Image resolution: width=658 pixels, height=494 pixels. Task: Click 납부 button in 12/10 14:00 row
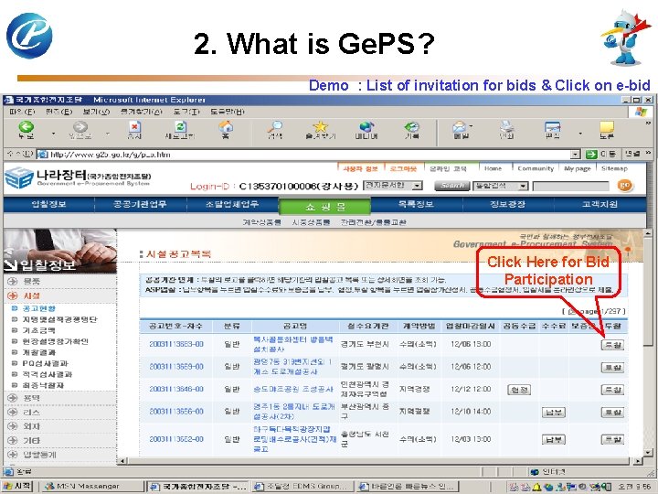pyautogui.click(x=553, y=413)
